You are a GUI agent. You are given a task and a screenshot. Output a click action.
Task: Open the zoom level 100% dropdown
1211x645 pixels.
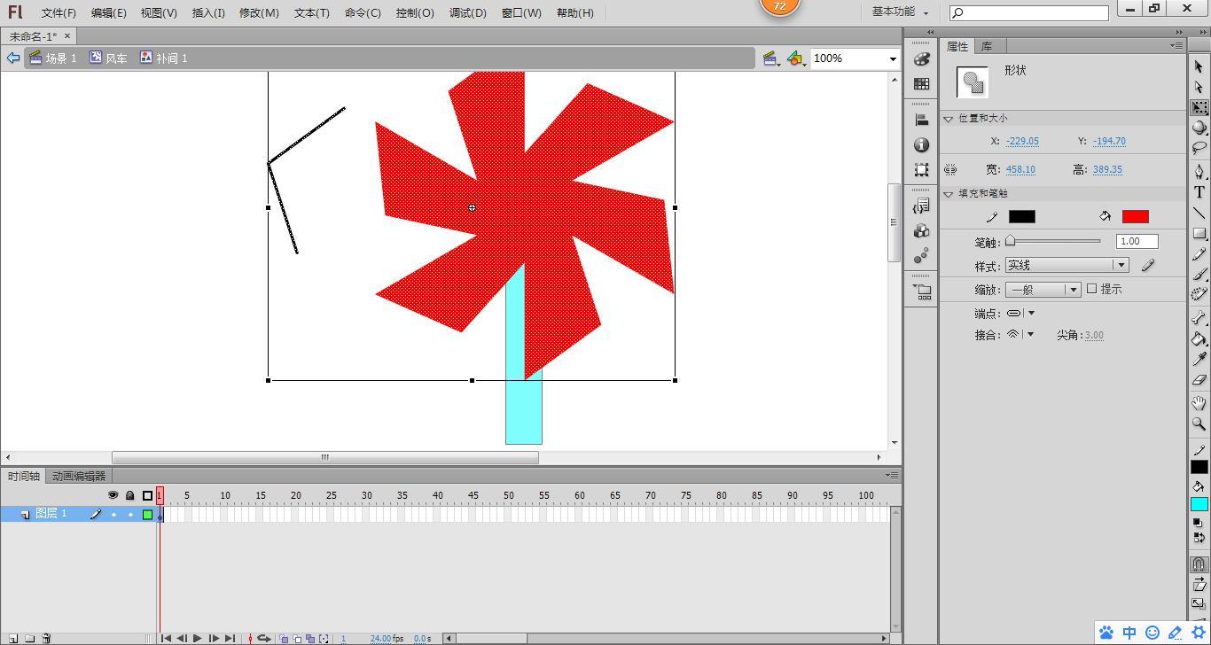892,58
